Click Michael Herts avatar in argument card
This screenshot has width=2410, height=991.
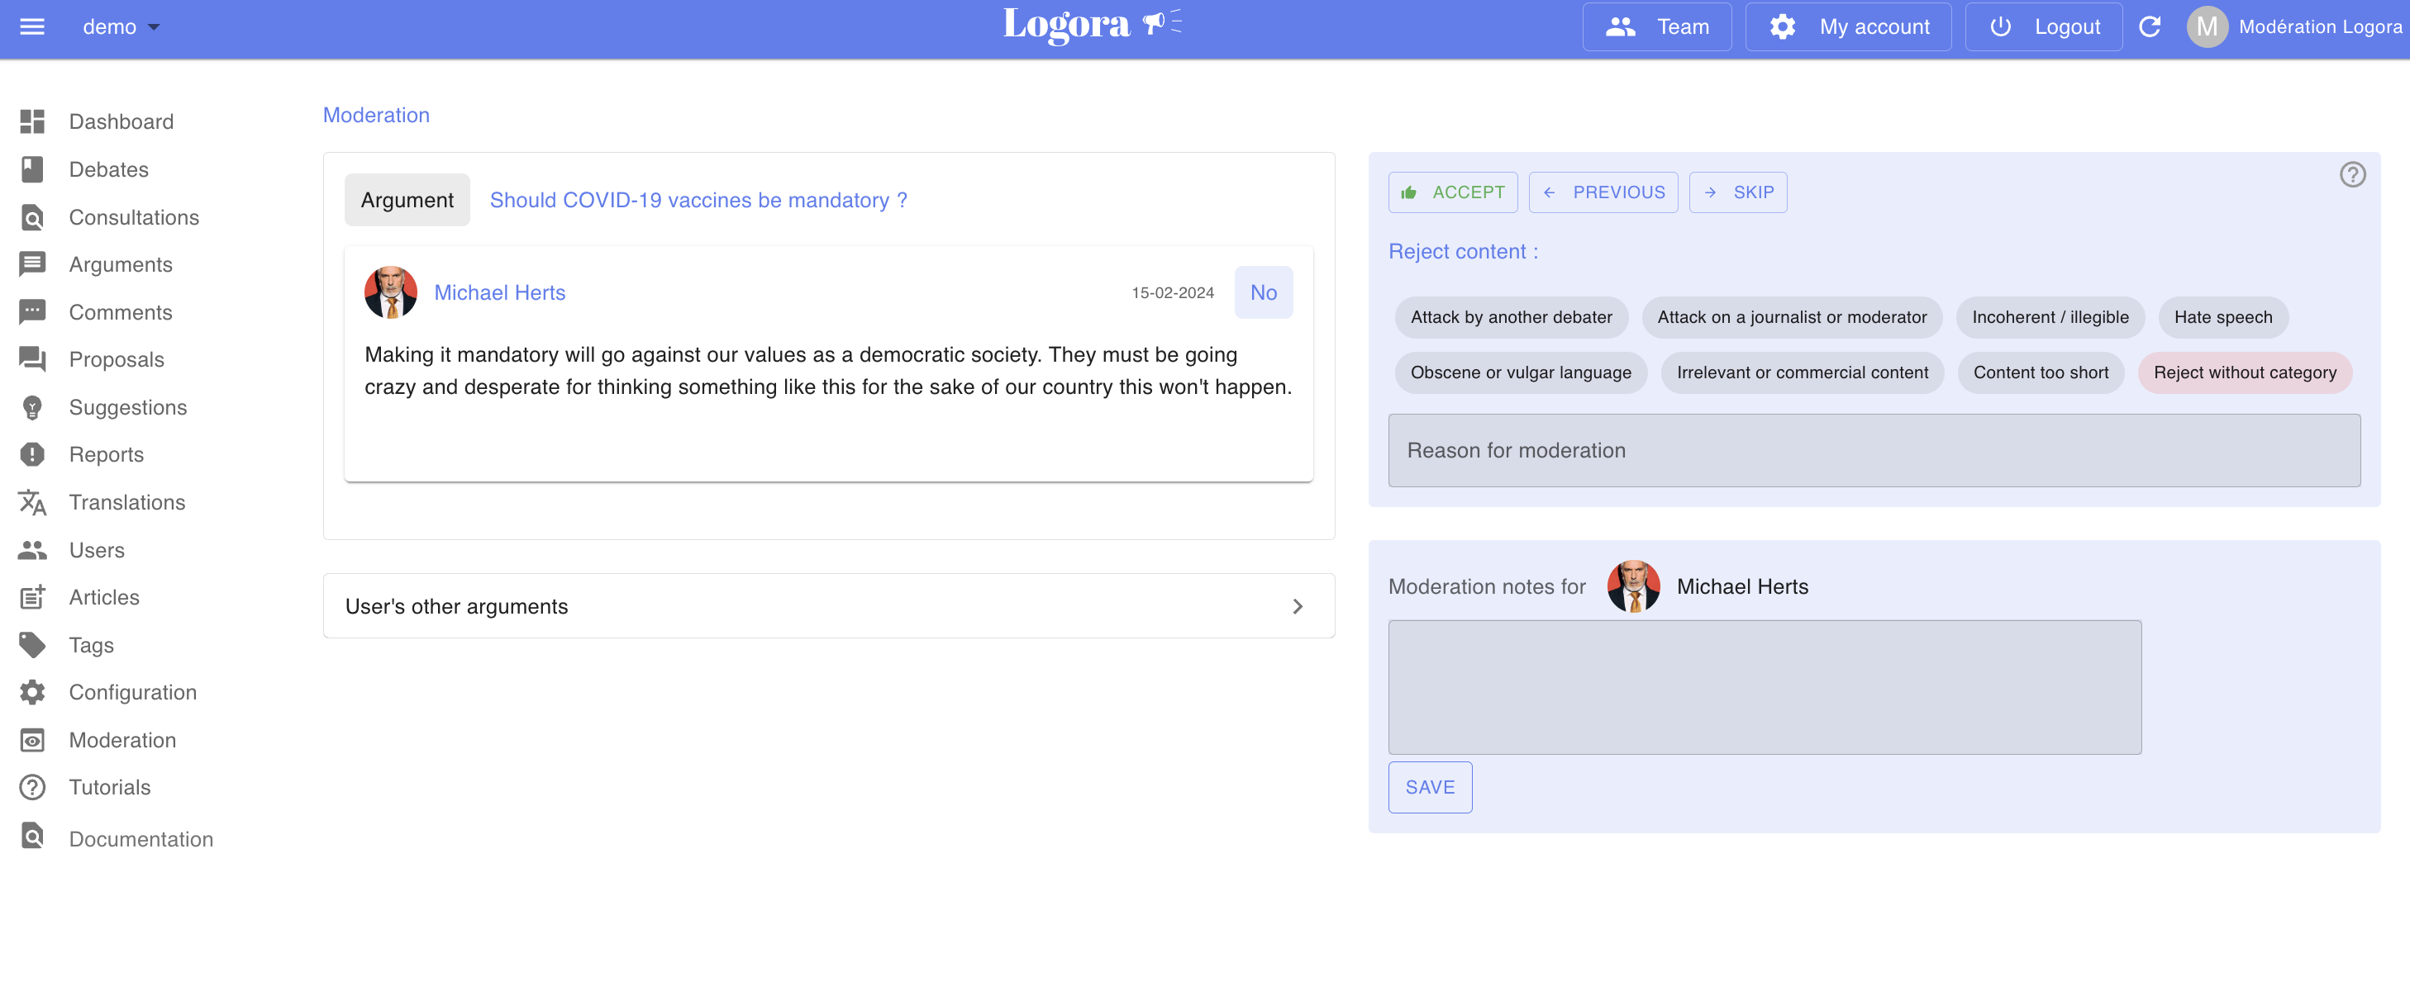(x=390, y=292)
